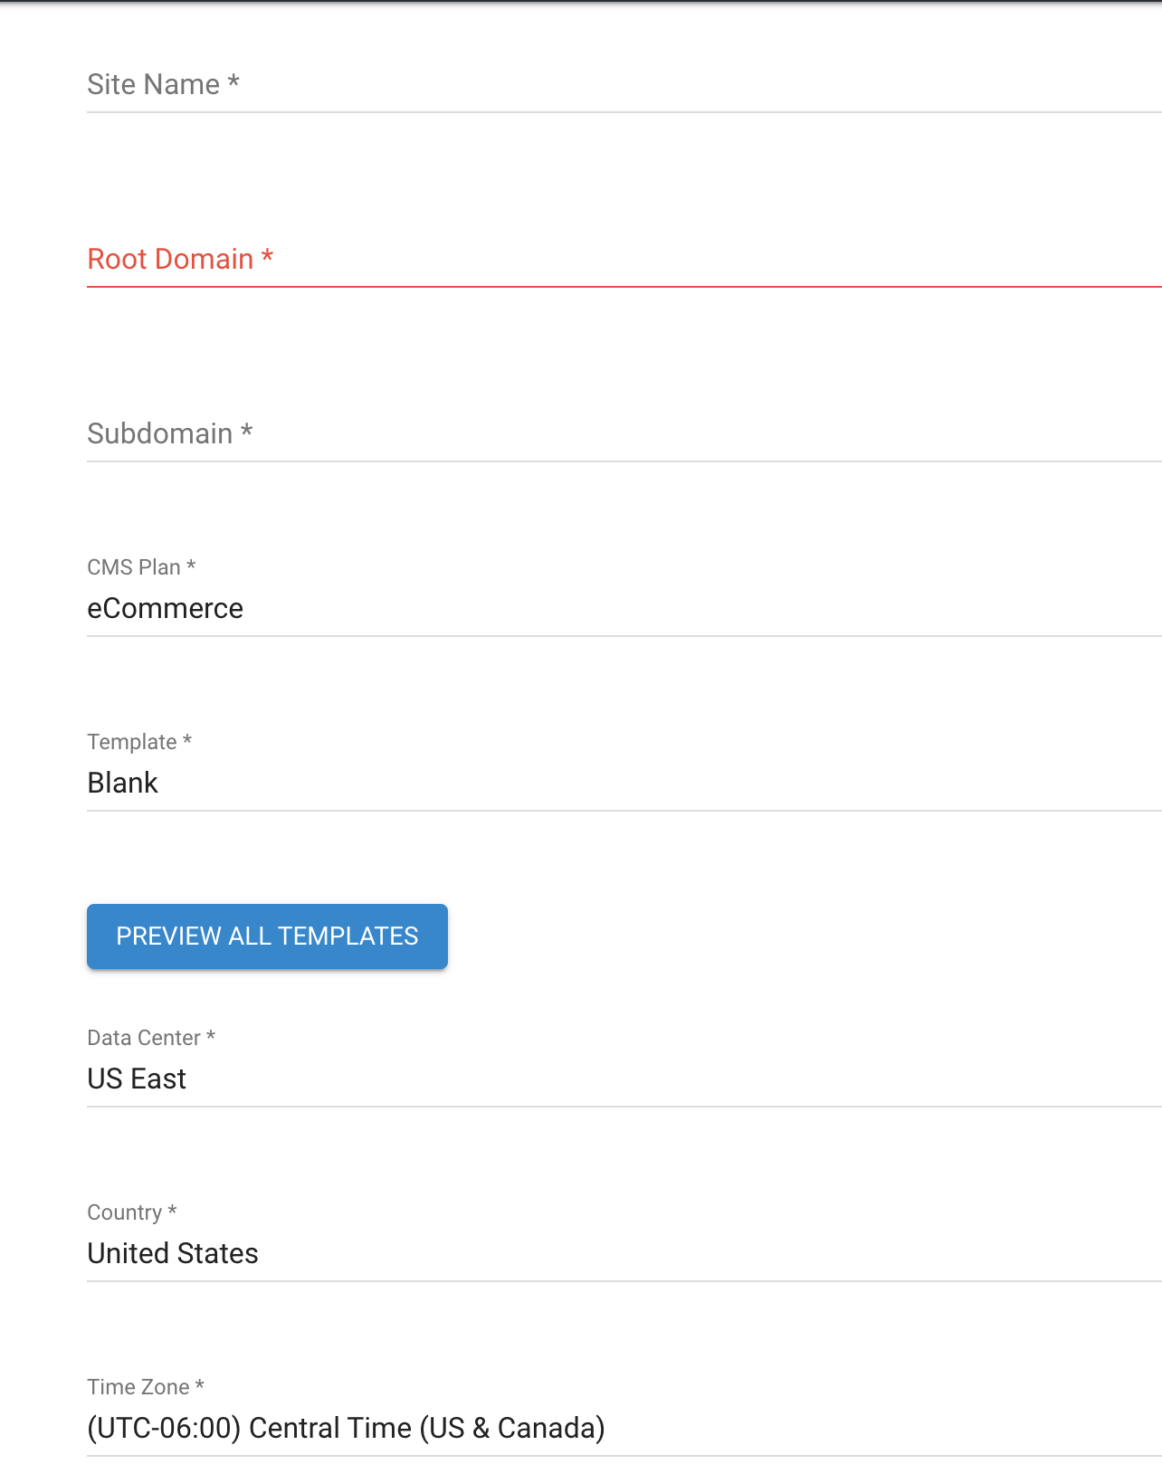
Task: Click the eCommerce plan value
Action: coord(165,608)
